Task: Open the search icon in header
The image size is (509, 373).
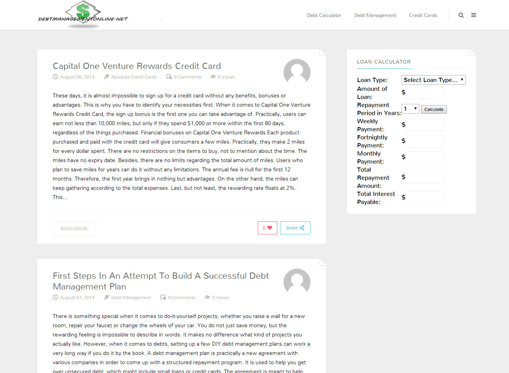Action: (461, 15)
